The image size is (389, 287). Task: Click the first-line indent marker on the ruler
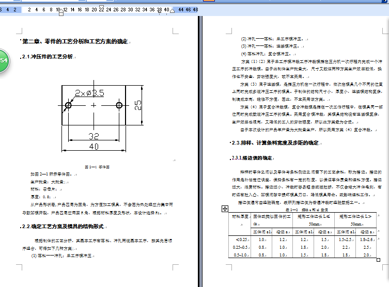[101, 7]
